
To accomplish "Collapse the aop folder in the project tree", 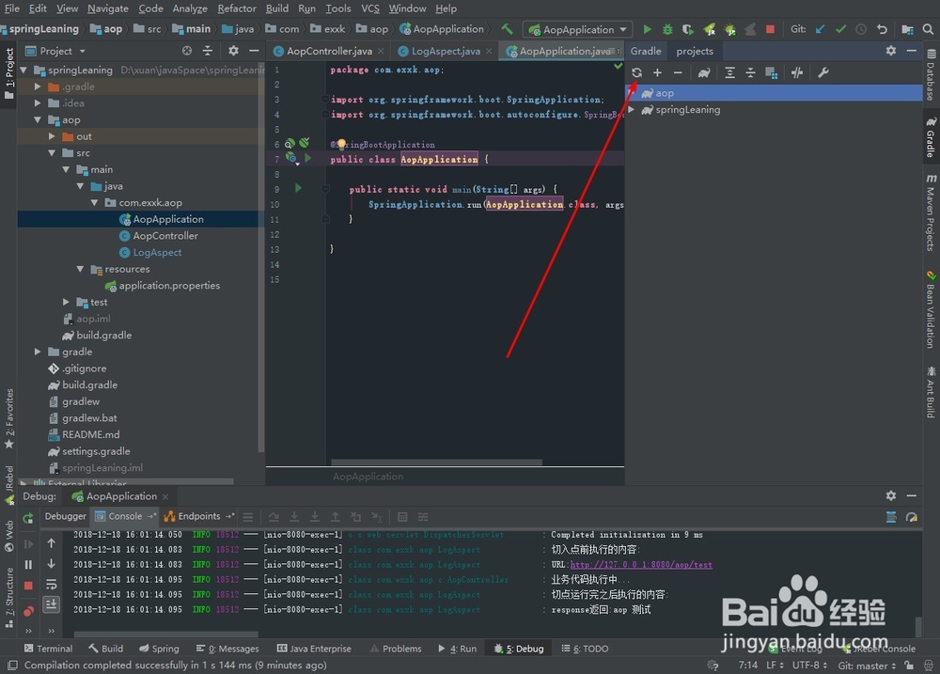I will click(38, 120).
